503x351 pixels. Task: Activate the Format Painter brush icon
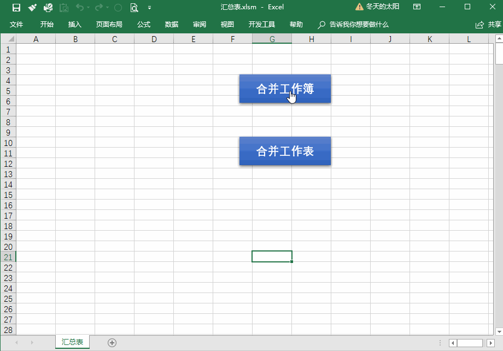tap(32, 7)
